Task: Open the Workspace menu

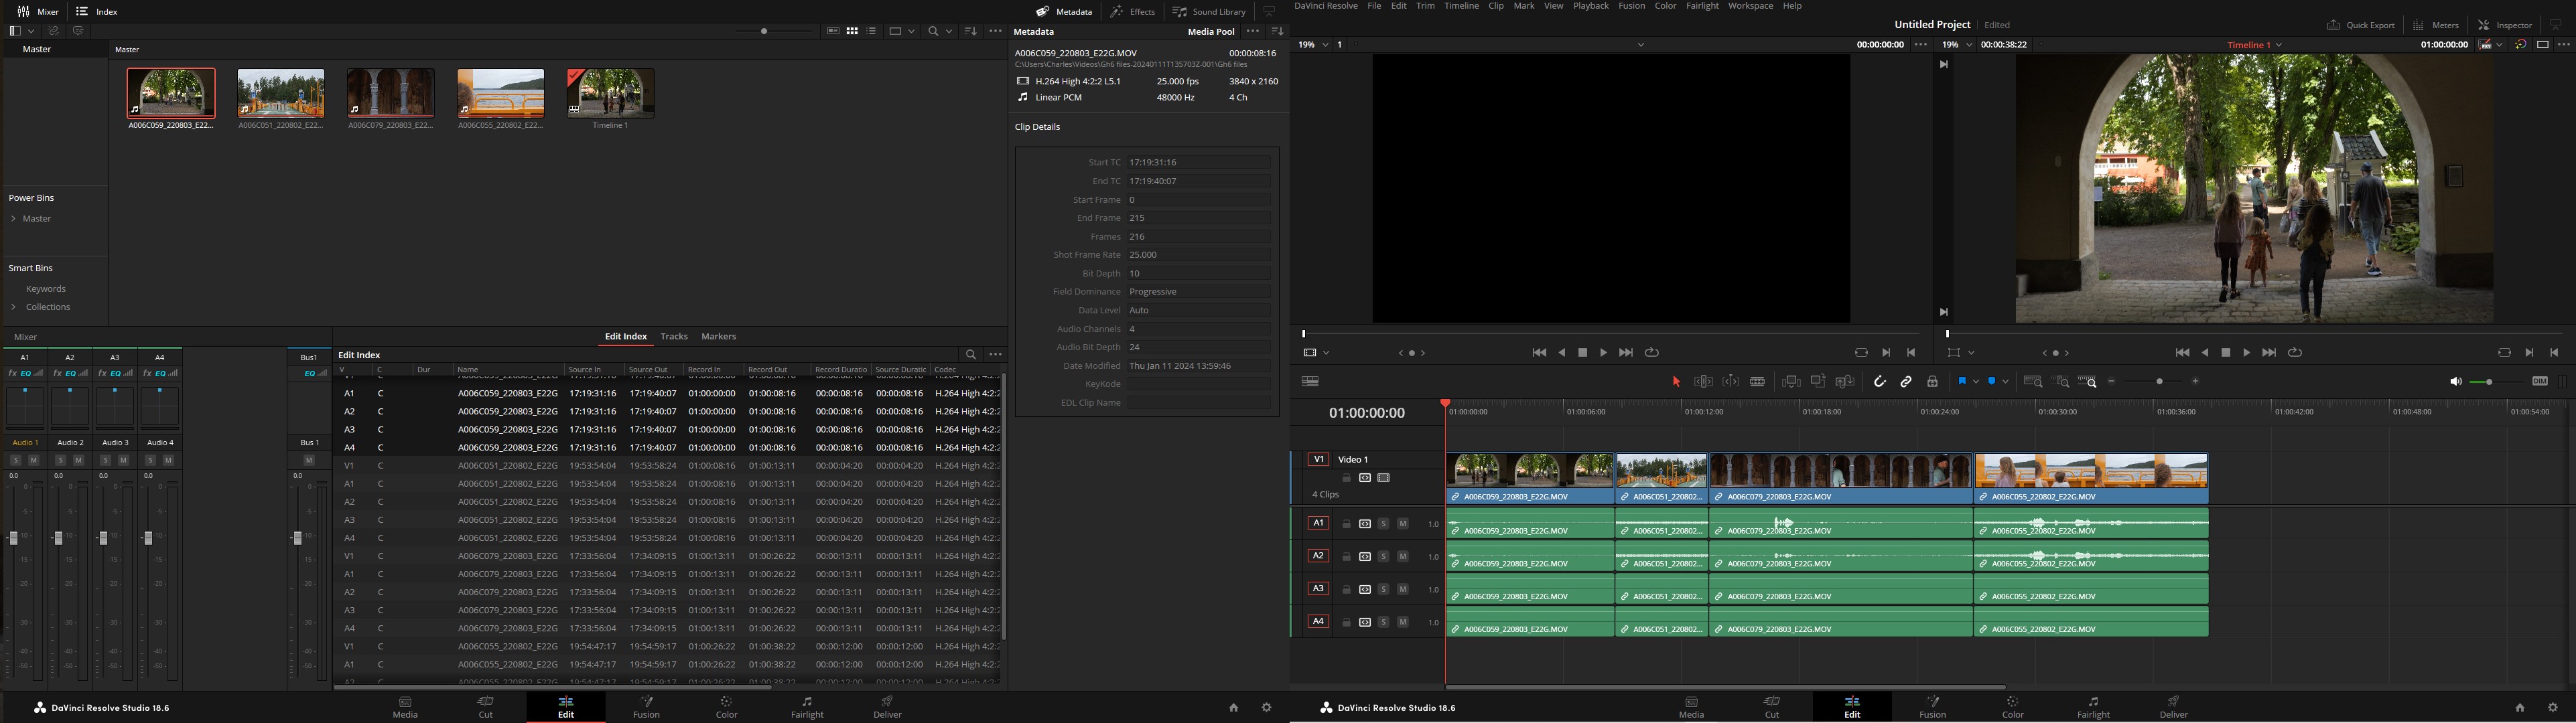Action: [1750, 6]
